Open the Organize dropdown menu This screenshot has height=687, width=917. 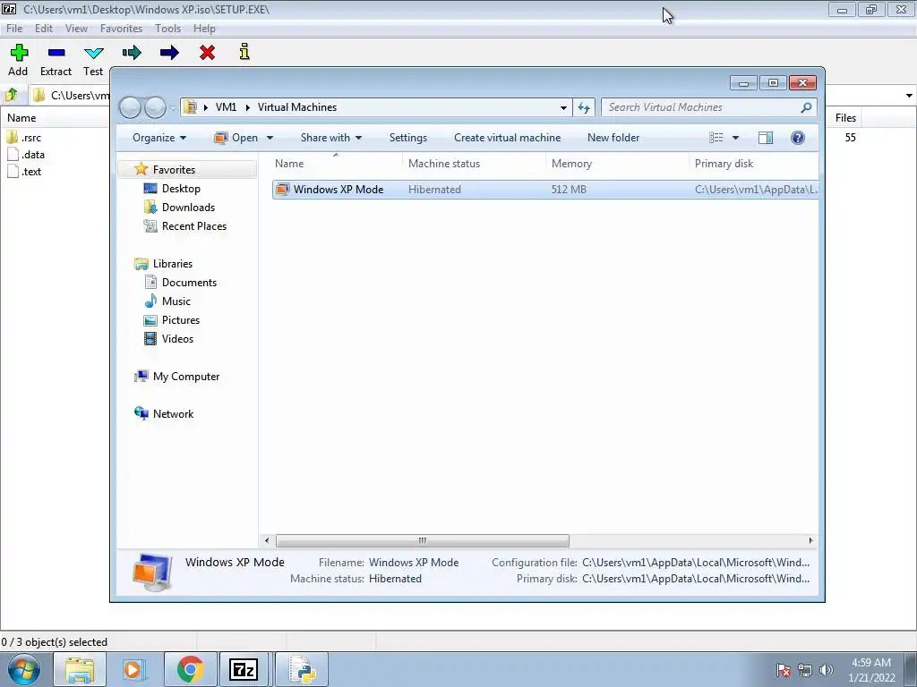(x=159, y=138)
